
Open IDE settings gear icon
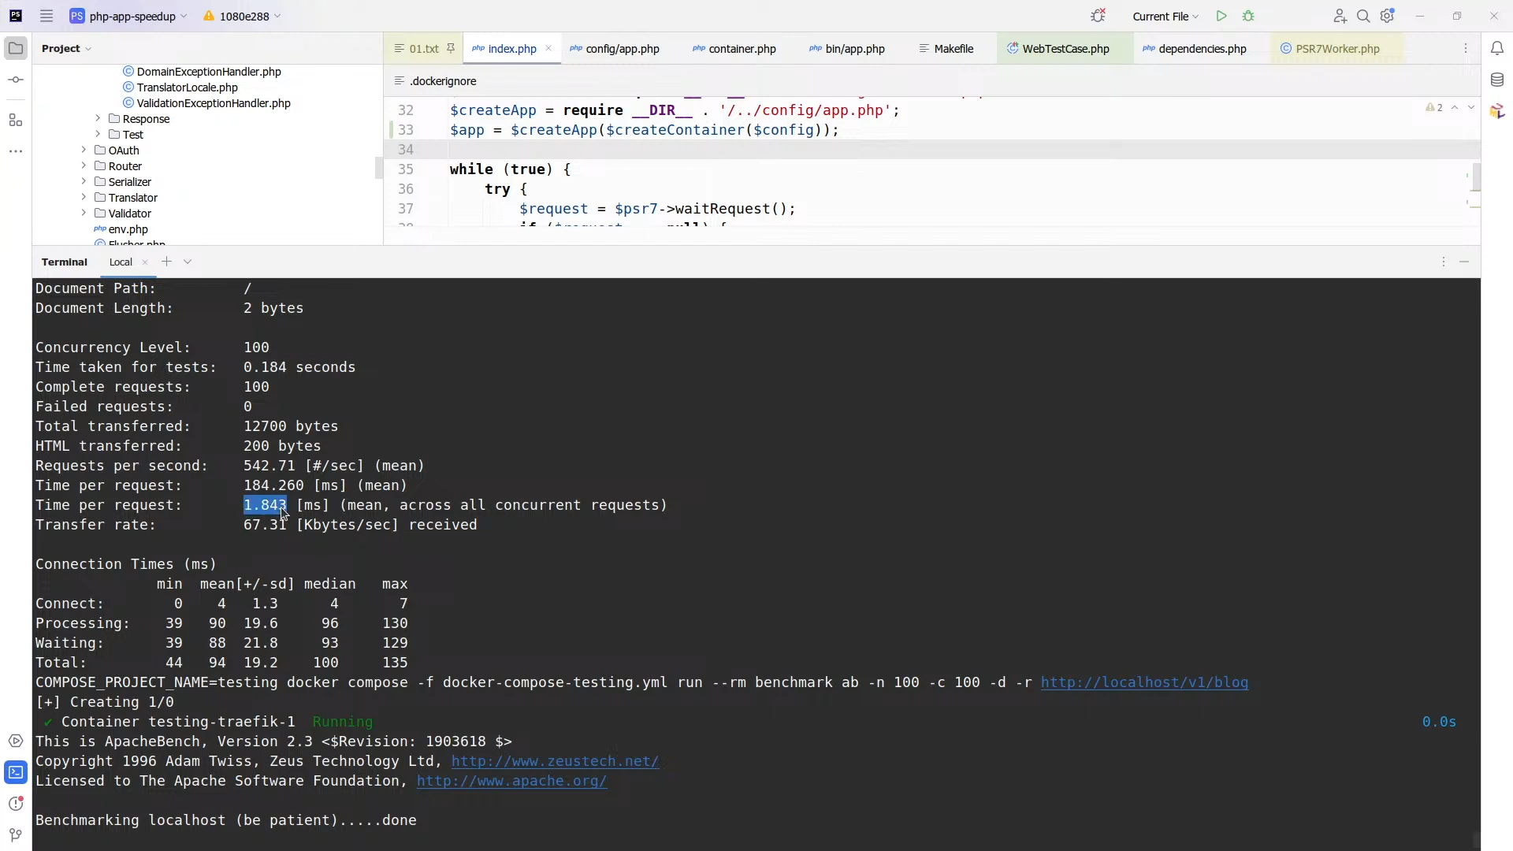[x=1388, y=16]
